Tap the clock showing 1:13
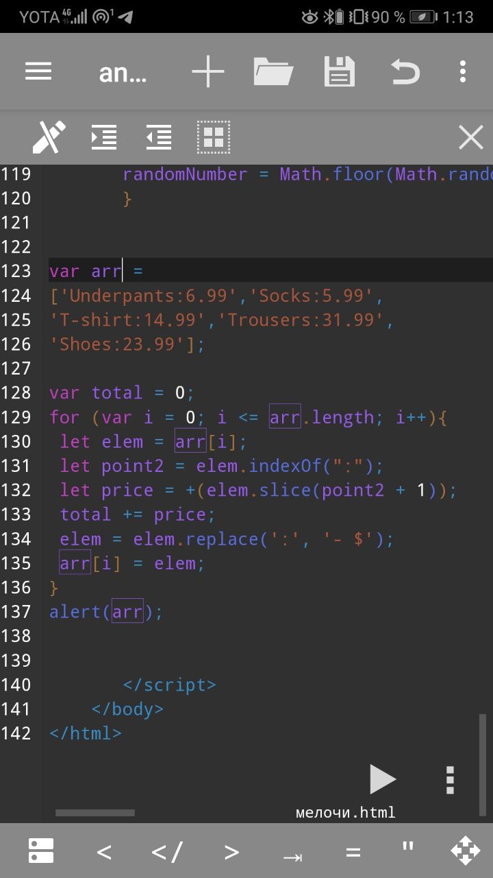 pos(458,16)
